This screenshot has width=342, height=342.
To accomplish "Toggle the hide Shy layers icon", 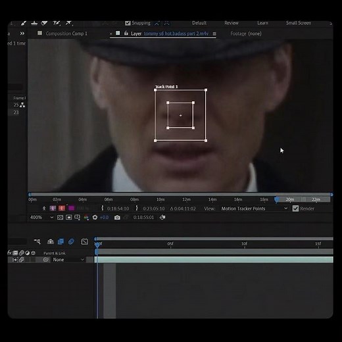I will 51,241.
